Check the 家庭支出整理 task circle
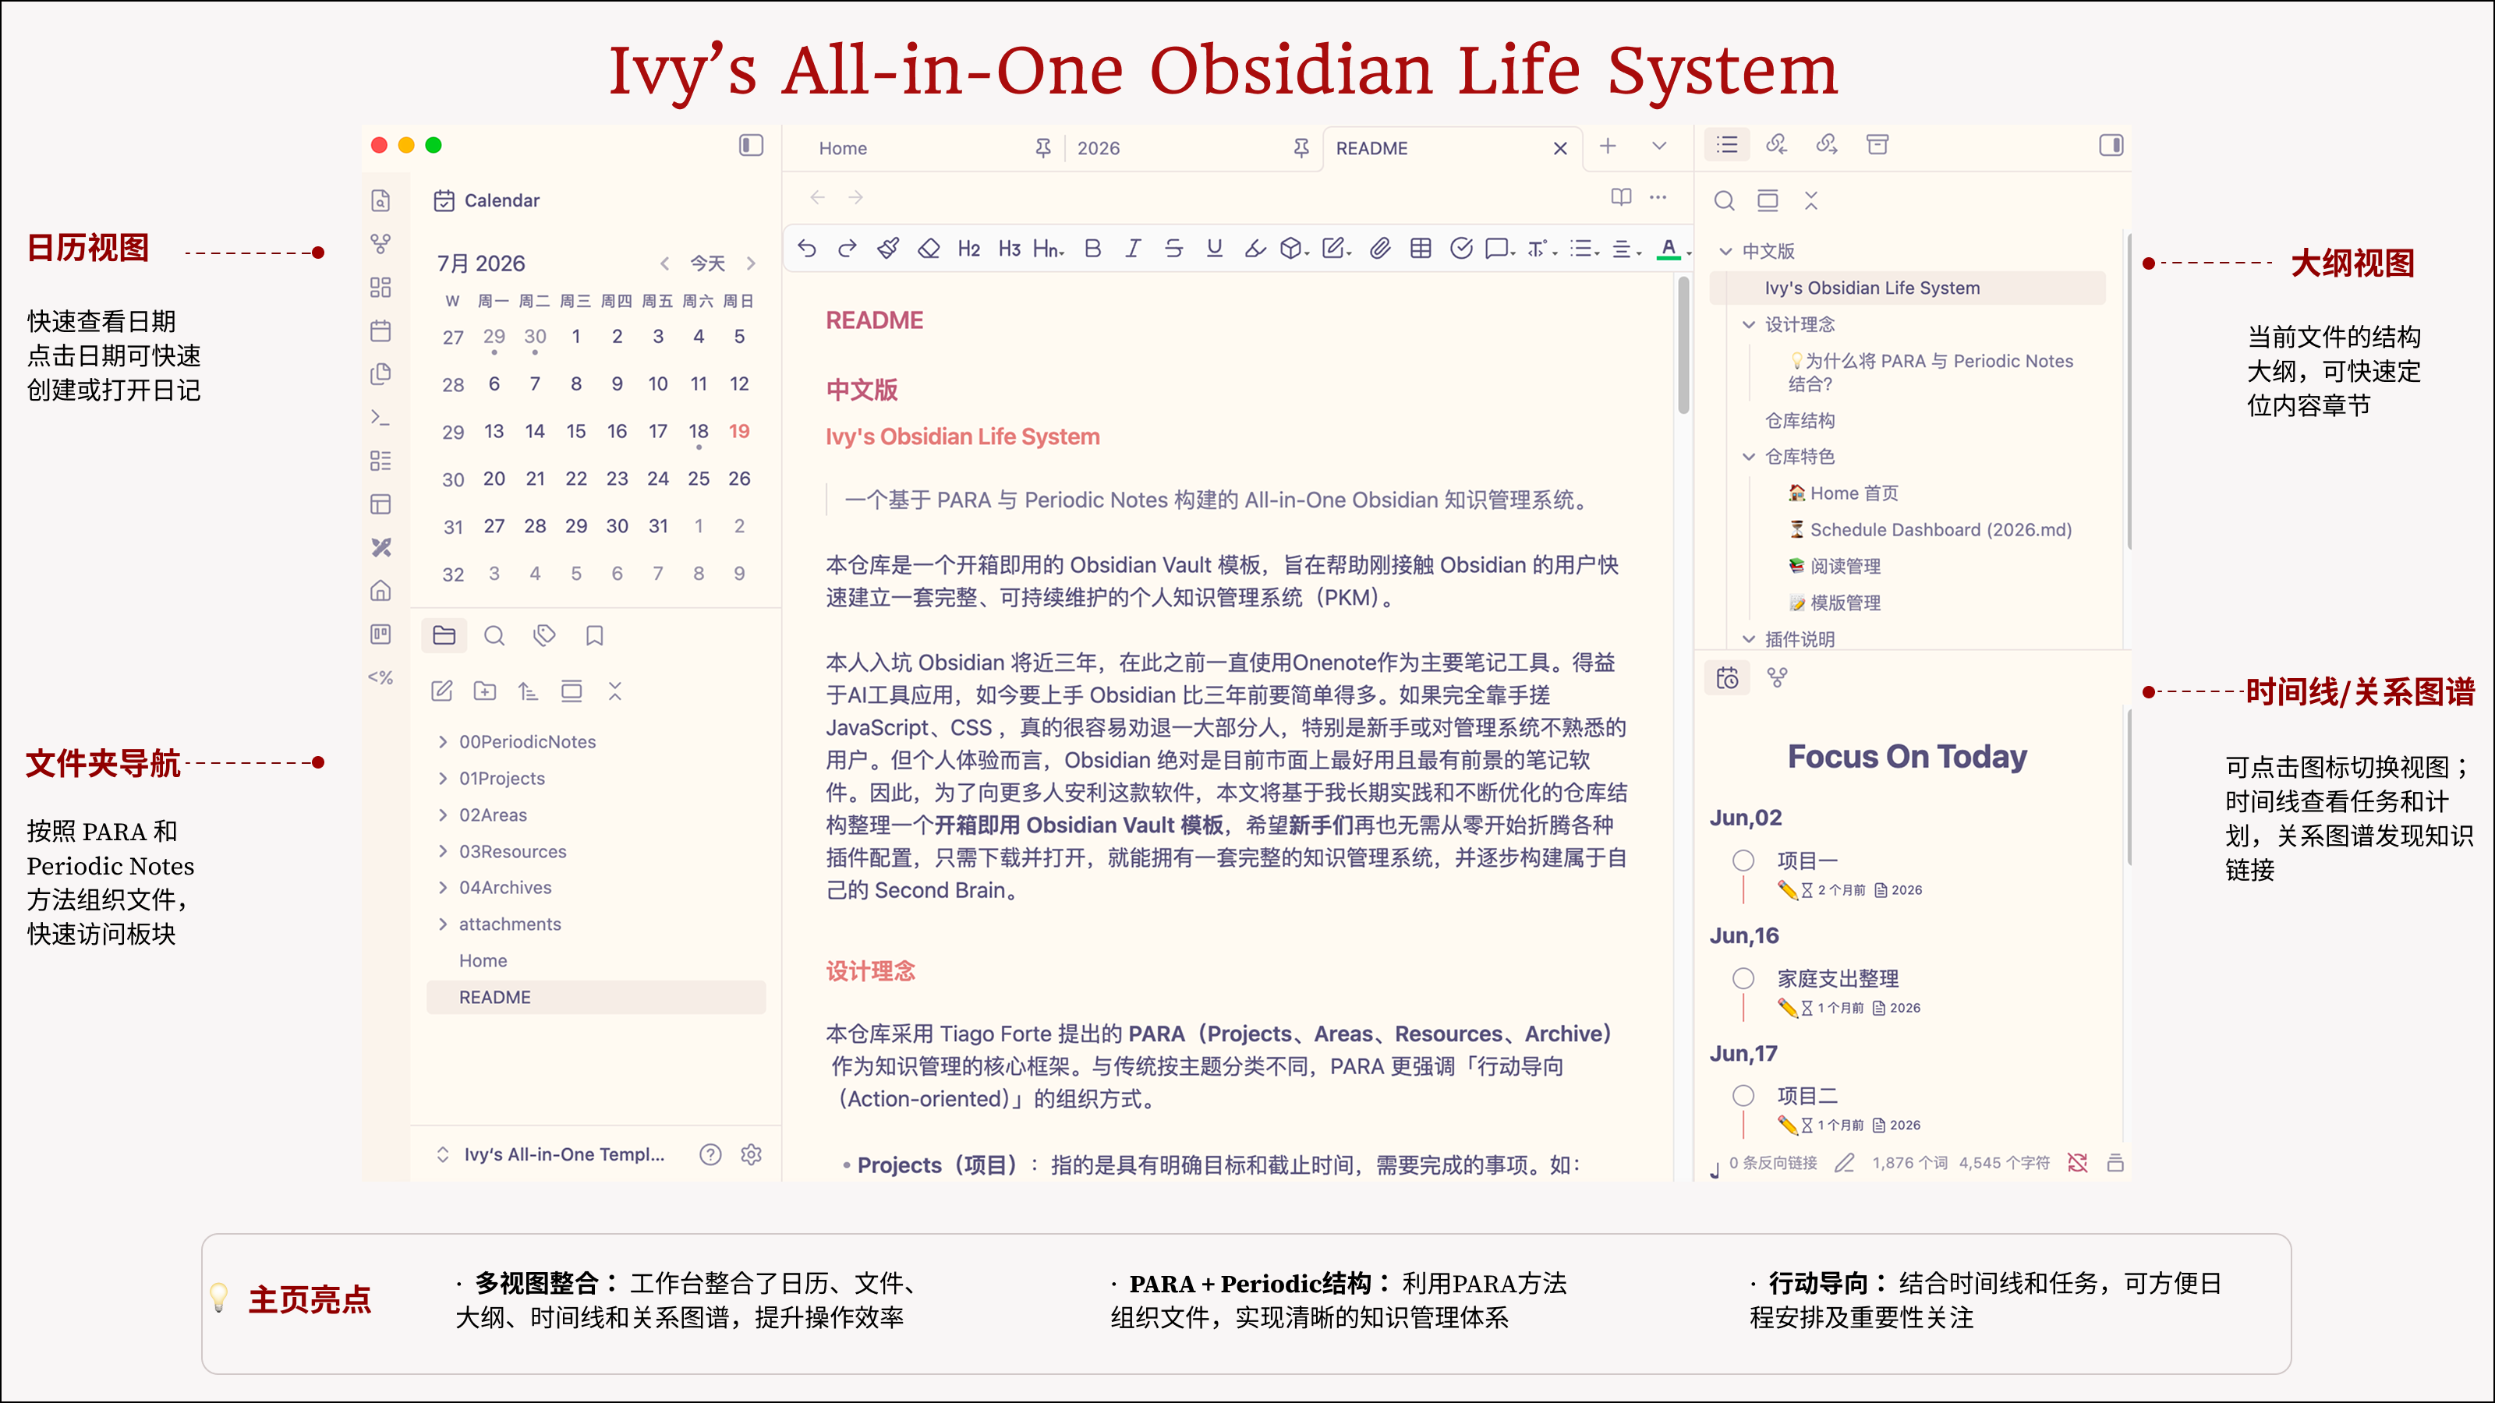Viewport: 2495px width, 1403px height. (x=1743, y=978)
